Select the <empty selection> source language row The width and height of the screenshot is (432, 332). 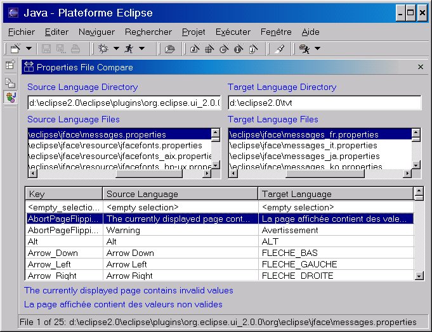coord(180,207)
